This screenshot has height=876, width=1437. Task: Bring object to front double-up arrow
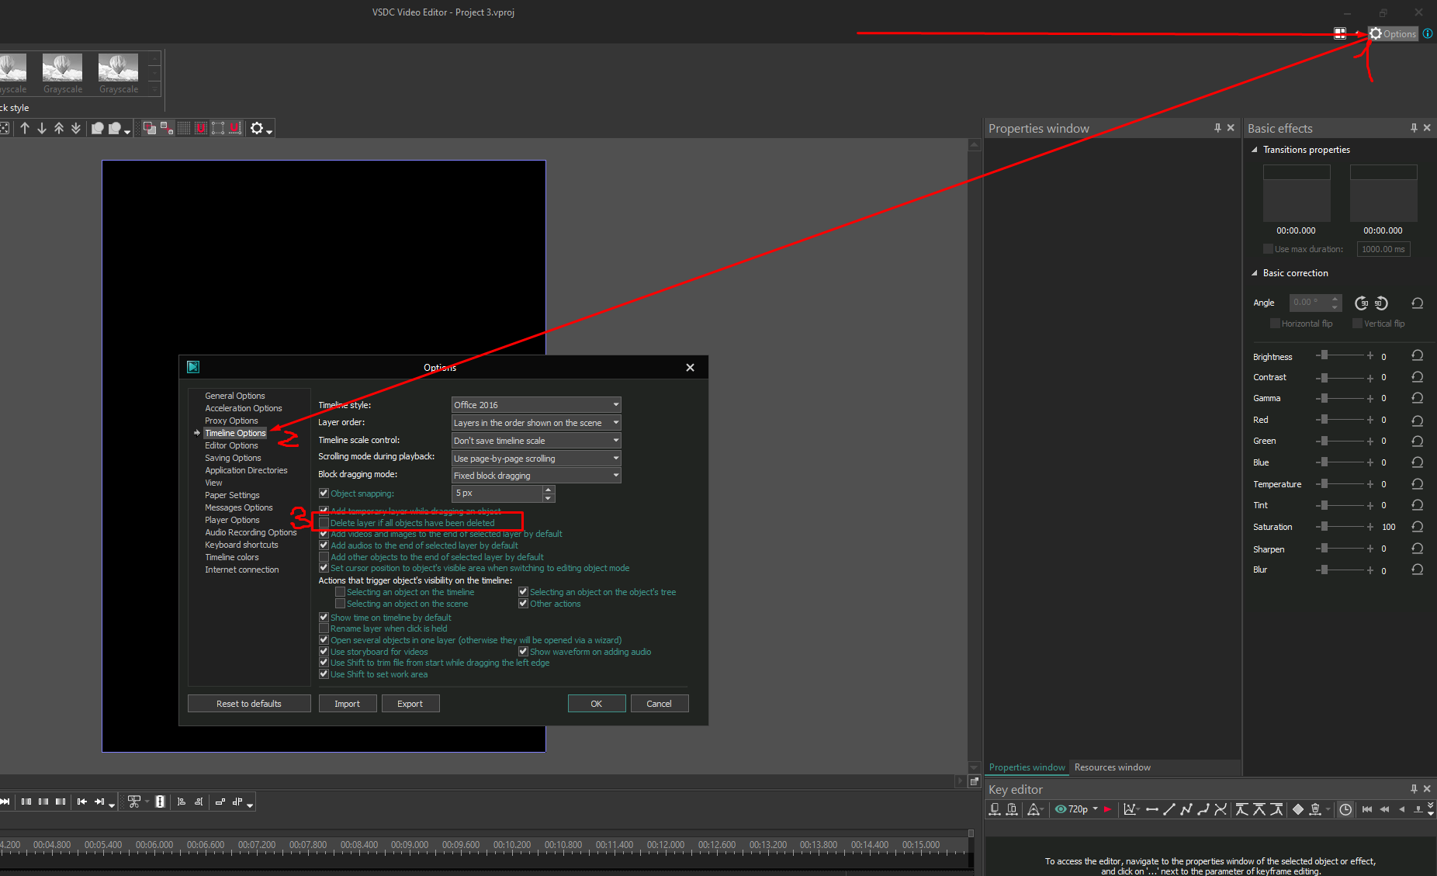[59, 128]
